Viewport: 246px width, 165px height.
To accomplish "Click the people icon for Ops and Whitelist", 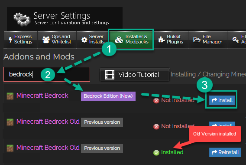I will point(46,40).
